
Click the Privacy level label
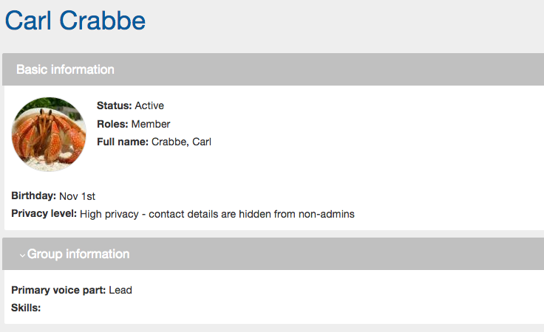[44, 214]
